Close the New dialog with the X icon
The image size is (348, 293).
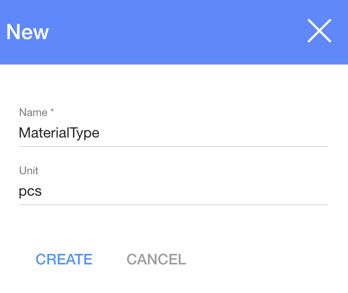(x=319, y=31)
